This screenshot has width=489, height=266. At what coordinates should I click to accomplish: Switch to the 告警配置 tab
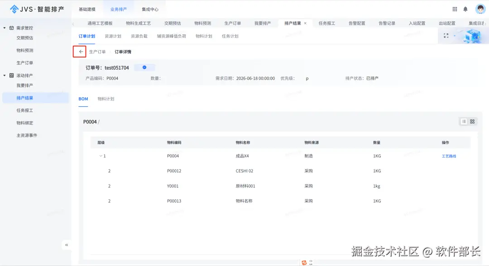tap(357, 23)
